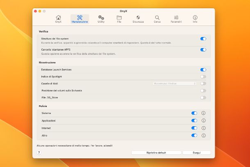Click the 'Questa opzione accelera' description text
Screen dimensions: 250x167
[x=78, y=54]
